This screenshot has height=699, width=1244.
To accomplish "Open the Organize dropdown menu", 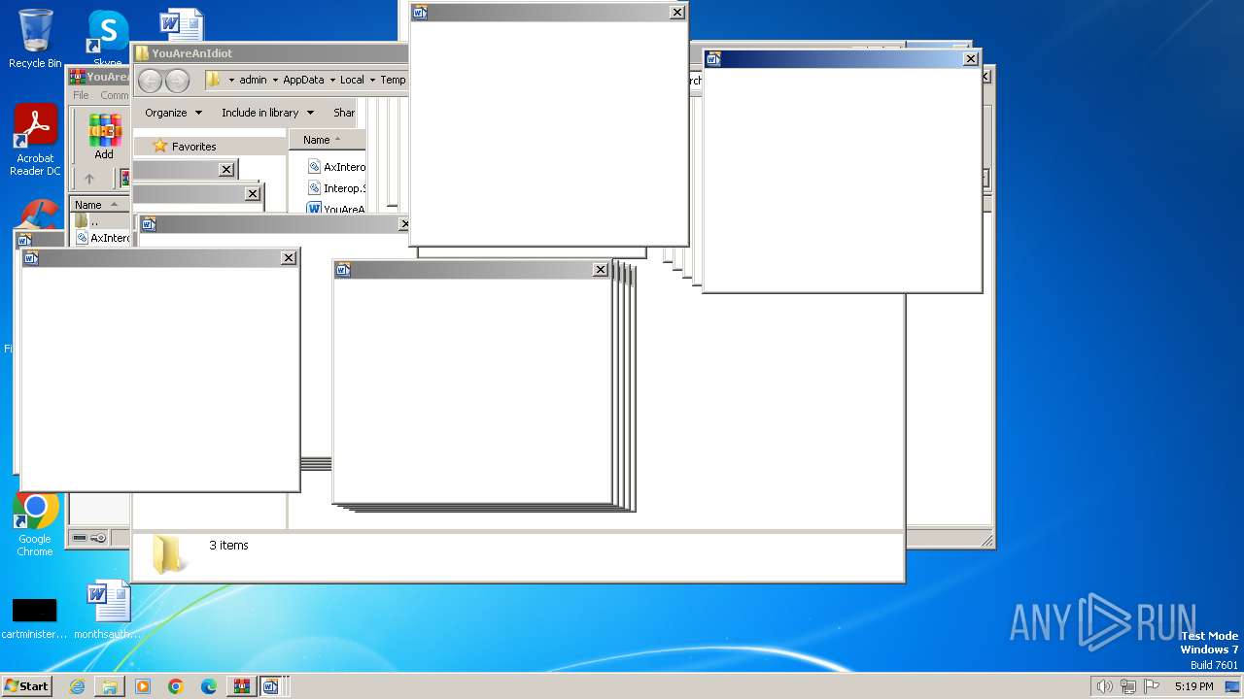I will (x=174, y=113).
